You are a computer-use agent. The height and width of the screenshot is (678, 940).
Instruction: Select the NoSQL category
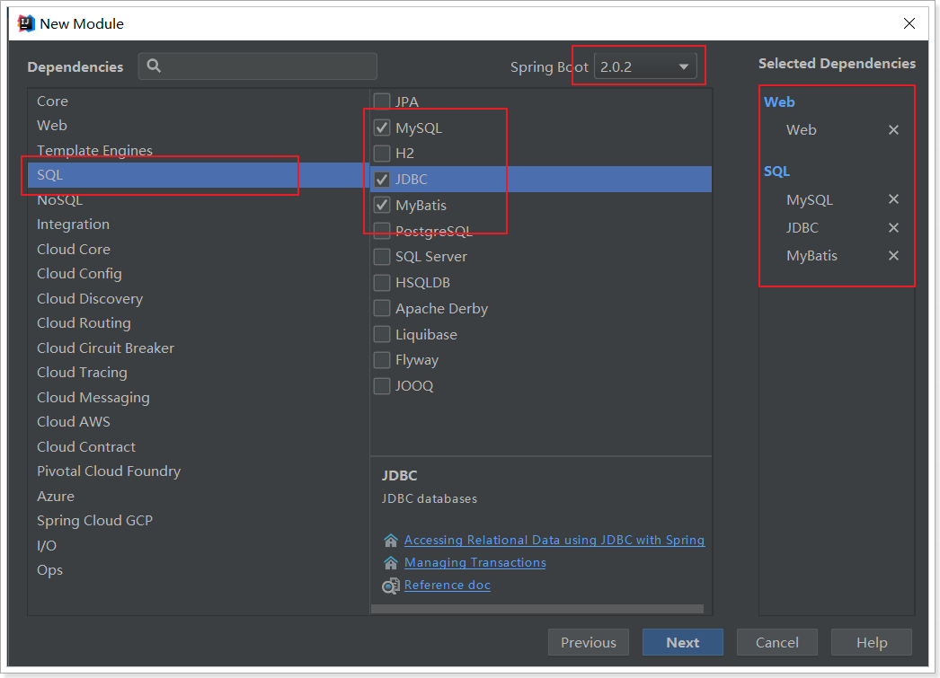[x=199, y=200]
